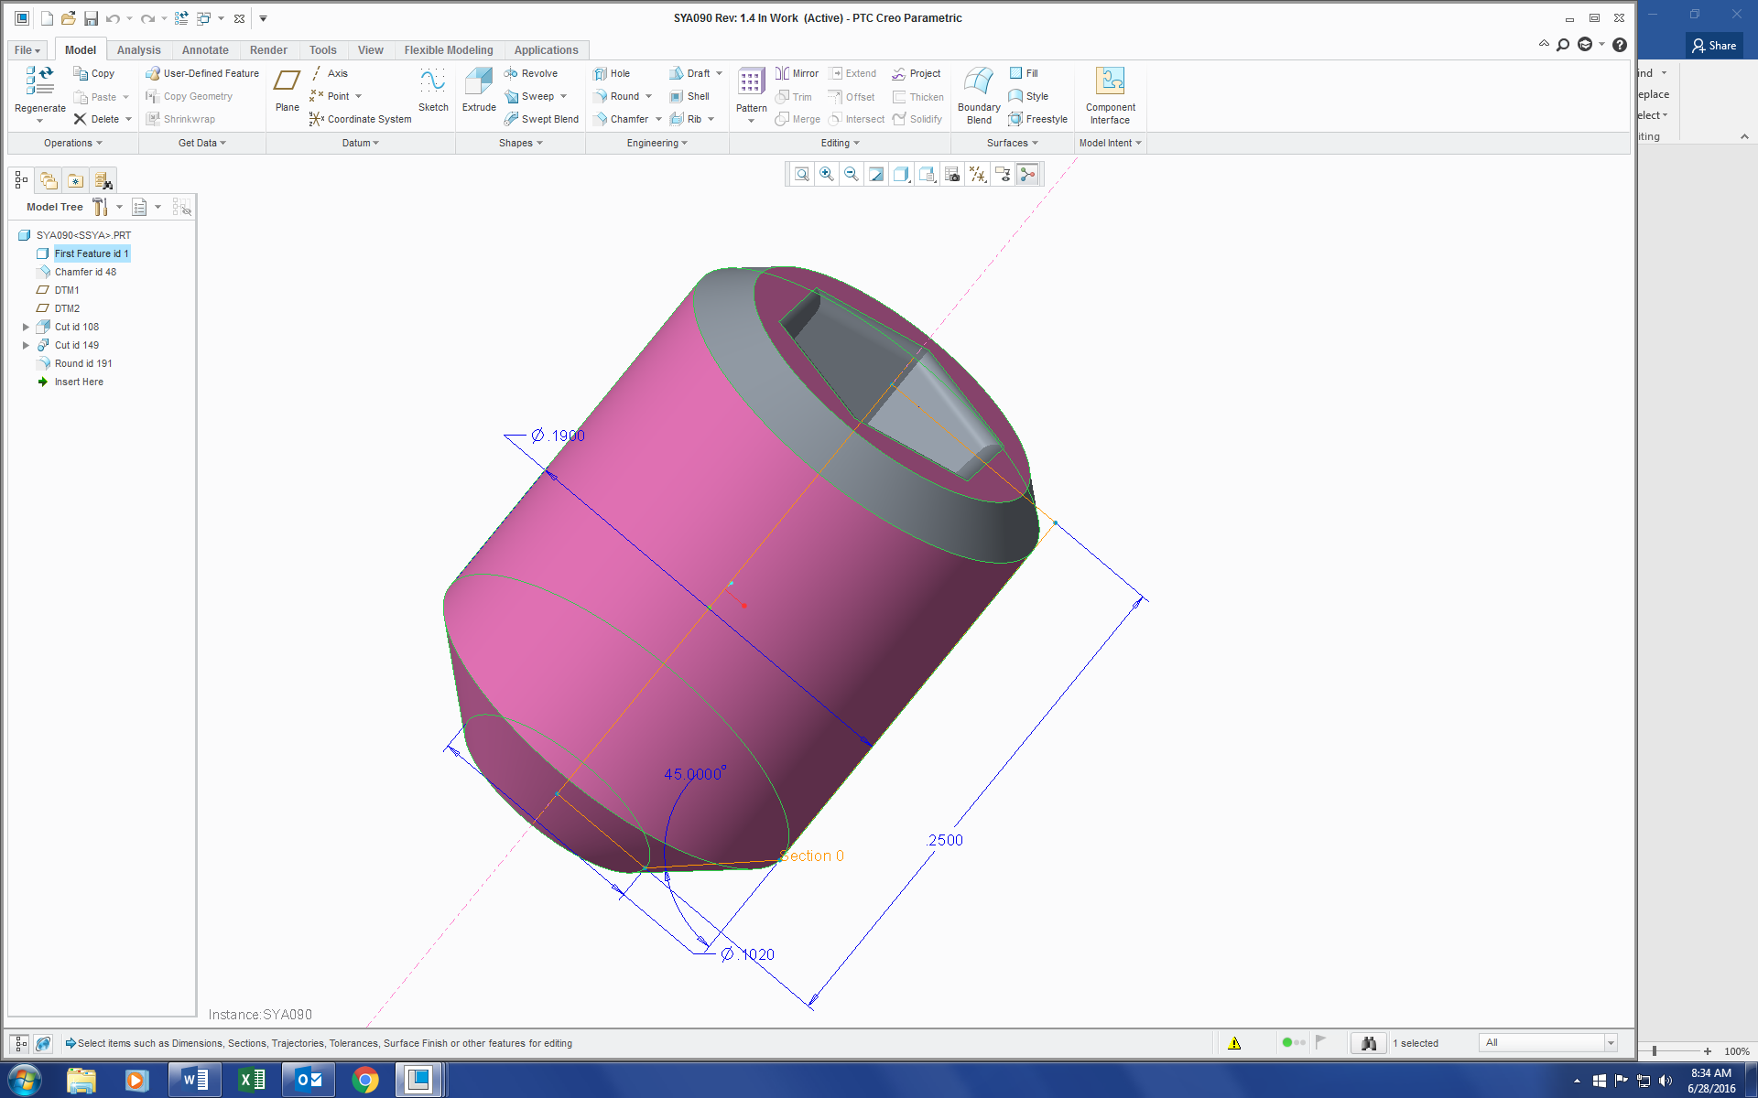Select the Mirror editing tool
The height and width of the screenshot is (1098, 1758).
[796, 73]
